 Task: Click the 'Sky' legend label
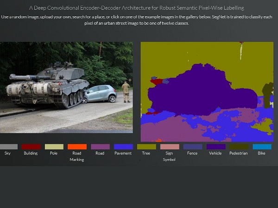point(7,153)
